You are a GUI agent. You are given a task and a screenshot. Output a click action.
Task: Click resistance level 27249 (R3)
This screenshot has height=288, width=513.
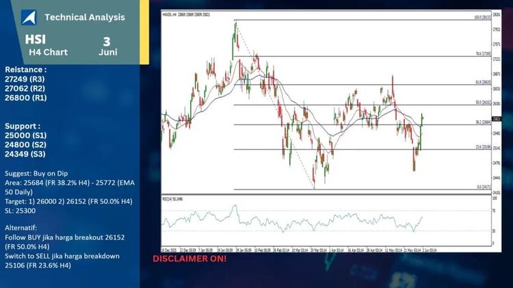[25, 79]
